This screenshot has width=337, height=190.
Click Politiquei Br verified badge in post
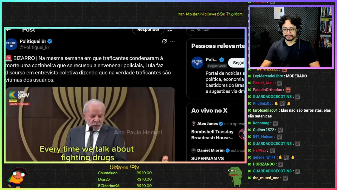click(x=49, y=41)
